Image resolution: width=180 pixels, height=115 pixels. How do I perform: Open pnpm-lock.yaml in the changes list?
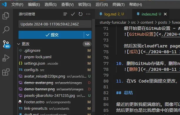click(55, 57)
